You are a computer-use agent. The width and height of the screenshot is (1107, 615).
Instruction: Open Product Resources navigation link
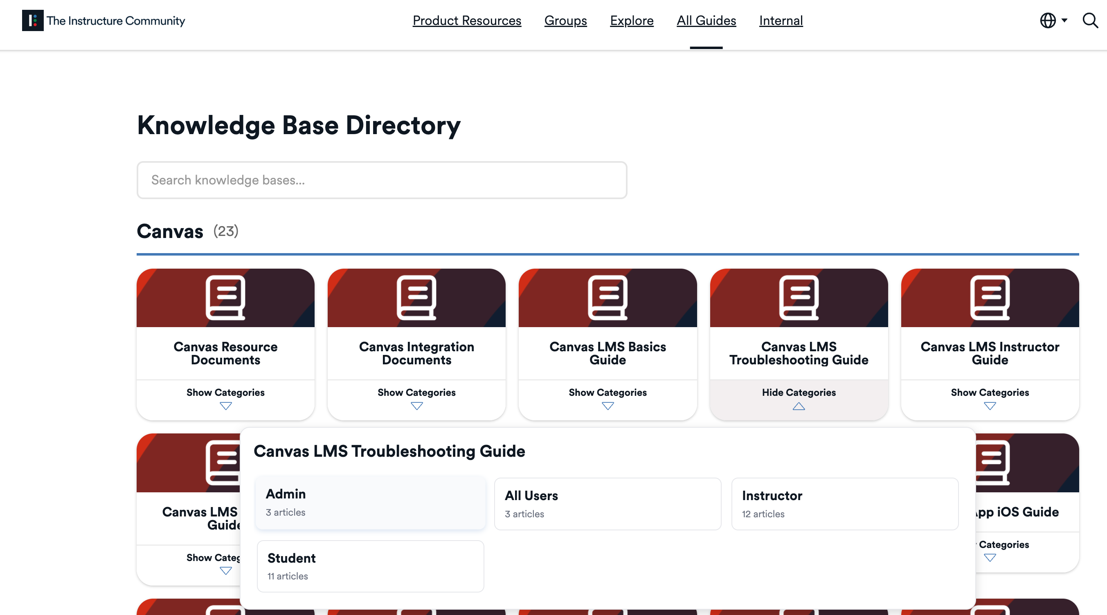pos(467,20)
